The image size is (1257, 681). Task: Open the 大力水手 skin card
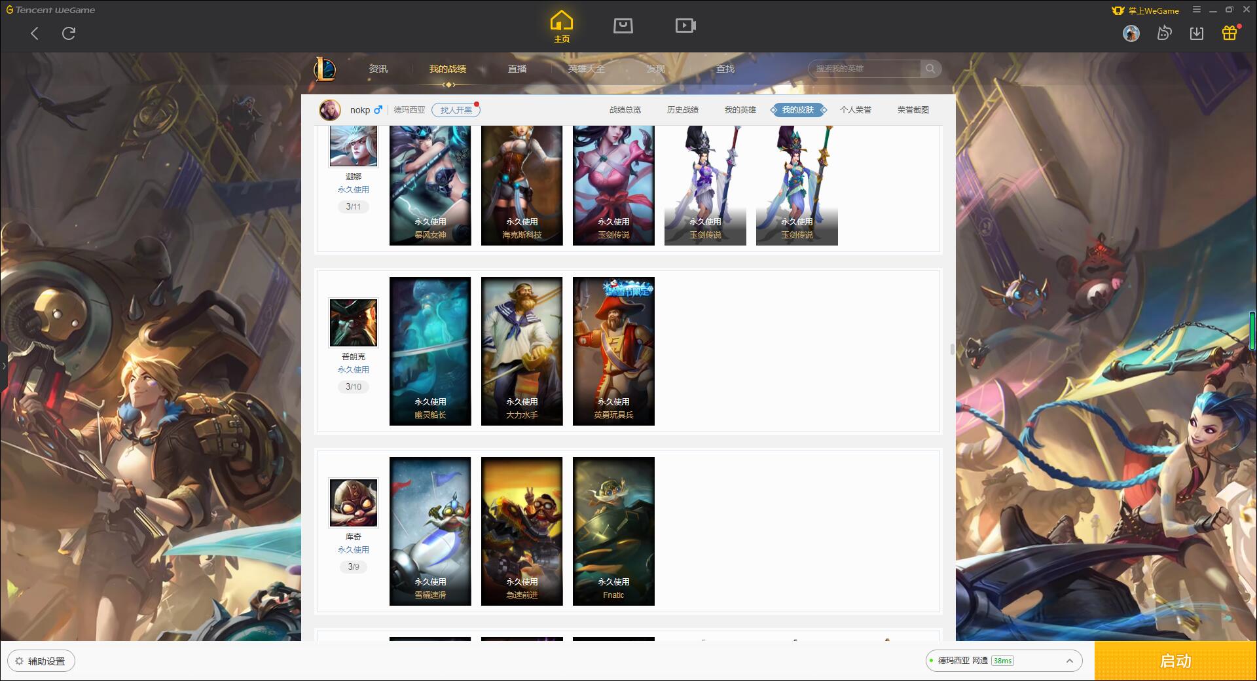pyautogui.click(x=522, y=351)
